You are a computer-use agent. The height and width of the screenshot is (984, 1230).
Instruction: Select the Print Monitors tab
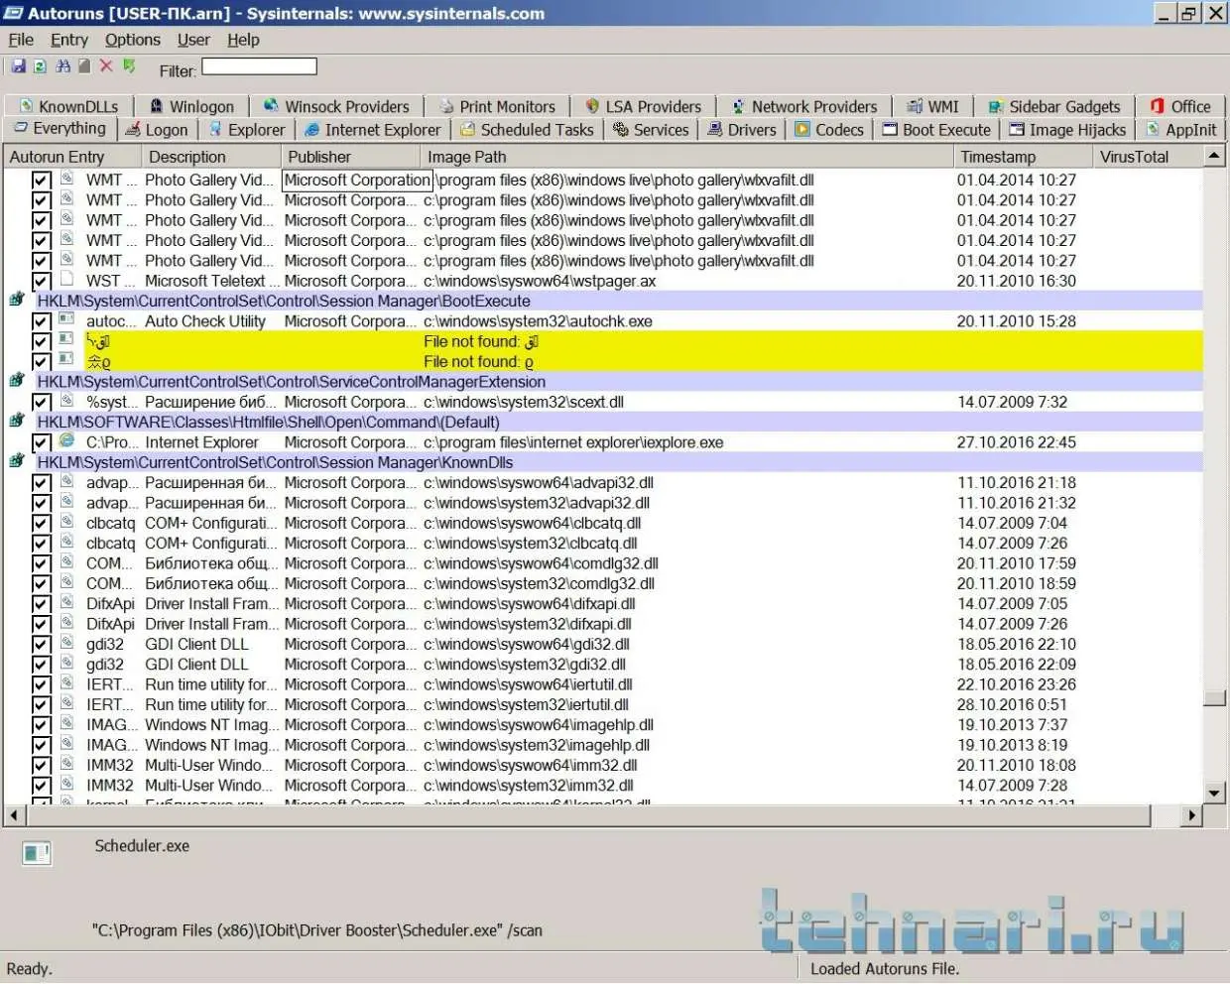pos(497,106)
